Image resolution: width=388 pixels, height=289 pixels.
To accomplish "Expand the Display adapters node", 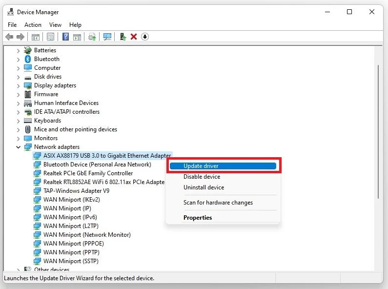I will [x=18, y=86].
